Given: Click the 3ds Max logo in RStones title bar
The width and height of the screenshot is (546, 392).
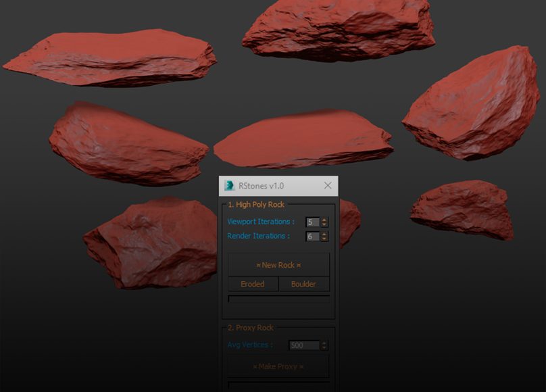Looking at the screenshot, I should (x=230, y=186).
